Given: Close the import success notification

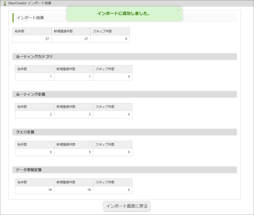Looking at the screenshot, I should tap(178, 10).
